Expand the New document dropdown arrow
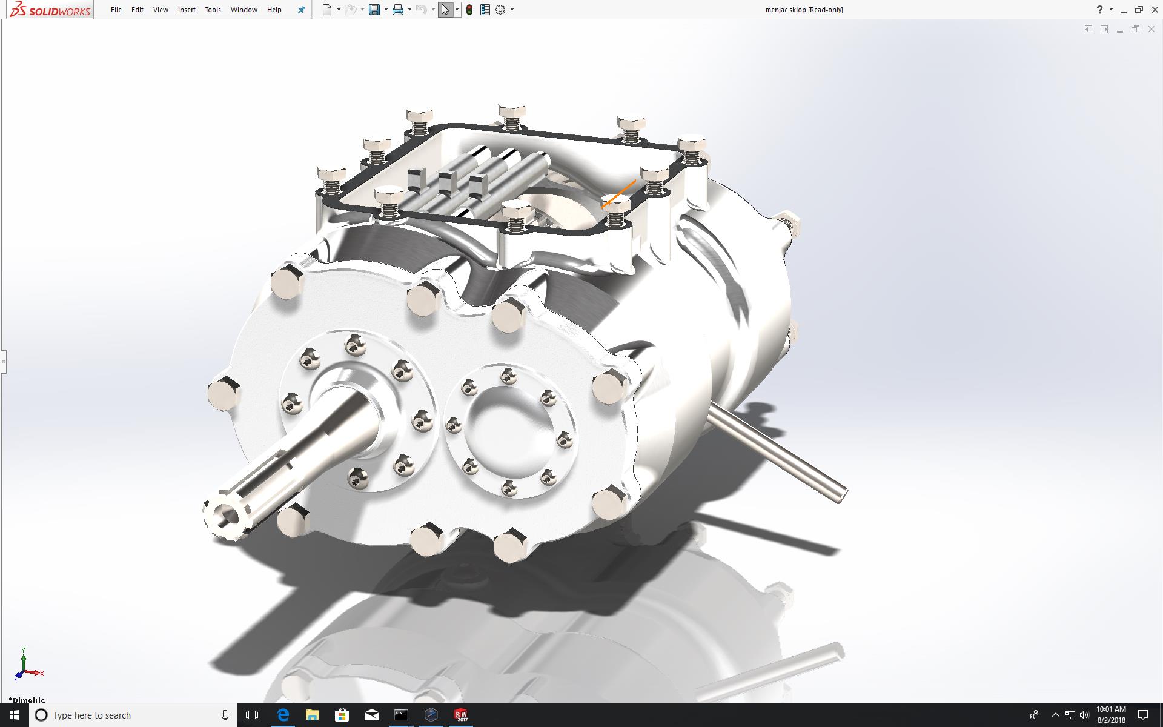This screenshot has height=727, width=1163. point(338,10)
